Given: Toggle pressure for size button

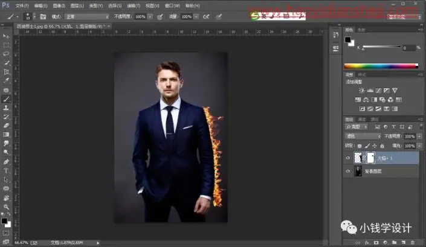Looking at the screenshot, I should point(219,17).
